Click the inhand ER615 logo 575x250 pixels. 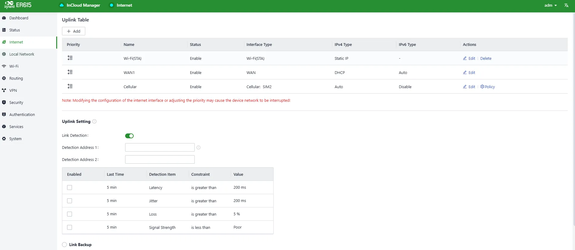click(18, 5)
